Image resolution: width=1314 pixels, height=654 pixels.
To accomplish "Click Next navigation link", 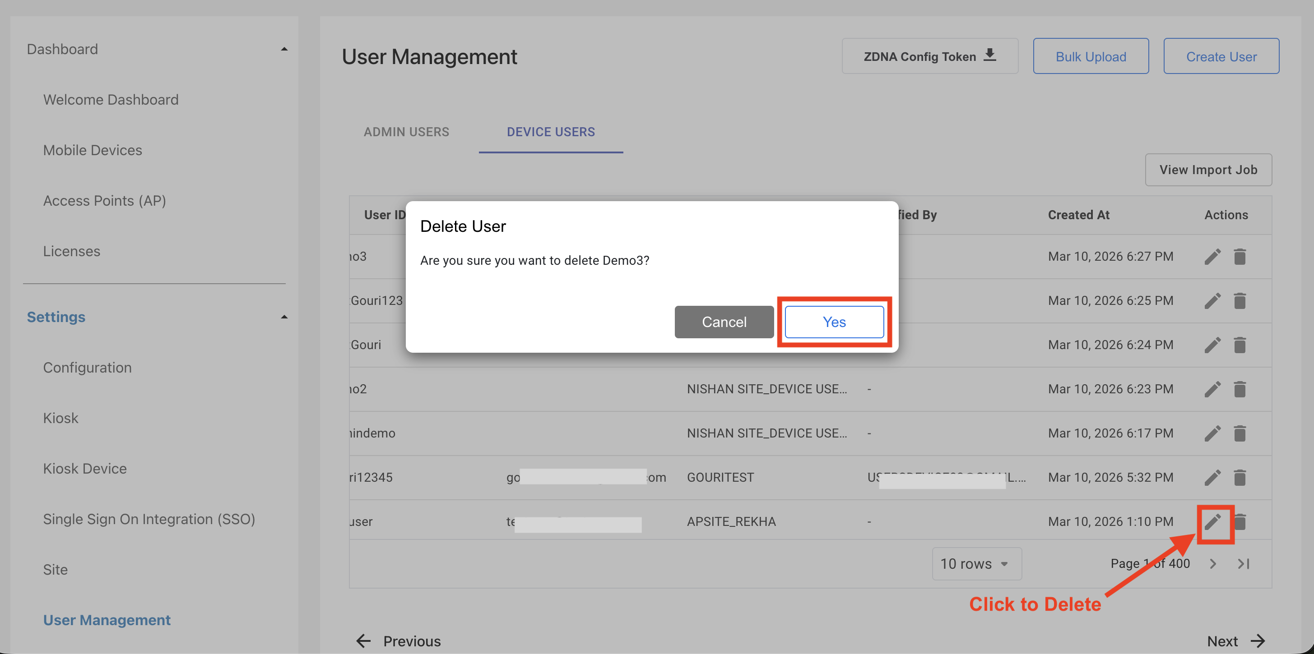I will coord(1235,641).
